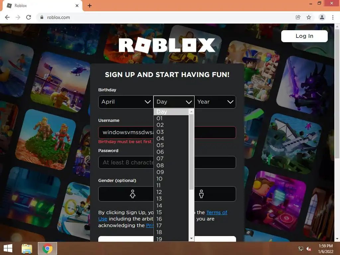Choose day 08 from list
The height and width of the screenshot is (255, 340).
pyautogui.click(x=171, y=165)
